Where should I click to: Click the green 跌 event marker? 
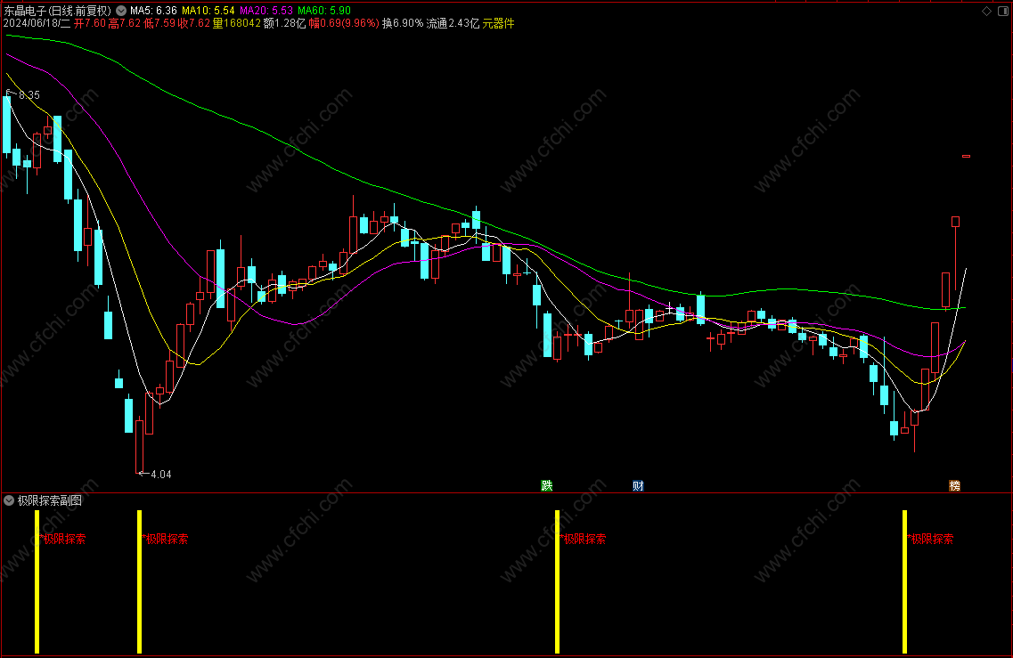pyautogui.click(x=546, y=485)
